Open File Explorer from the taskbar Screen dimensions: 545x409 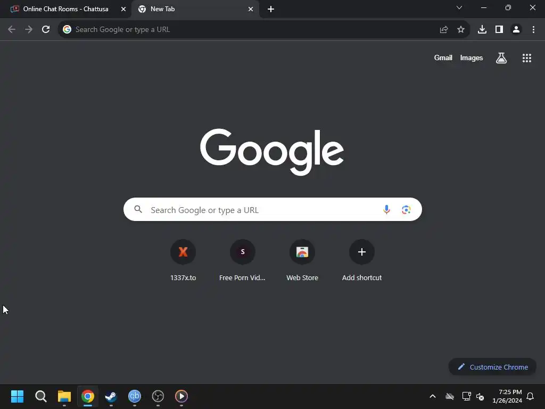point(64,396)
